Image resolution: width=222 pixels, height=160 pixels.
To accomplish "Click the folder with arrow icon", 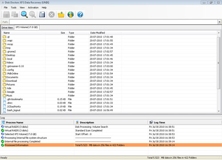I will [x=61, y=15].
